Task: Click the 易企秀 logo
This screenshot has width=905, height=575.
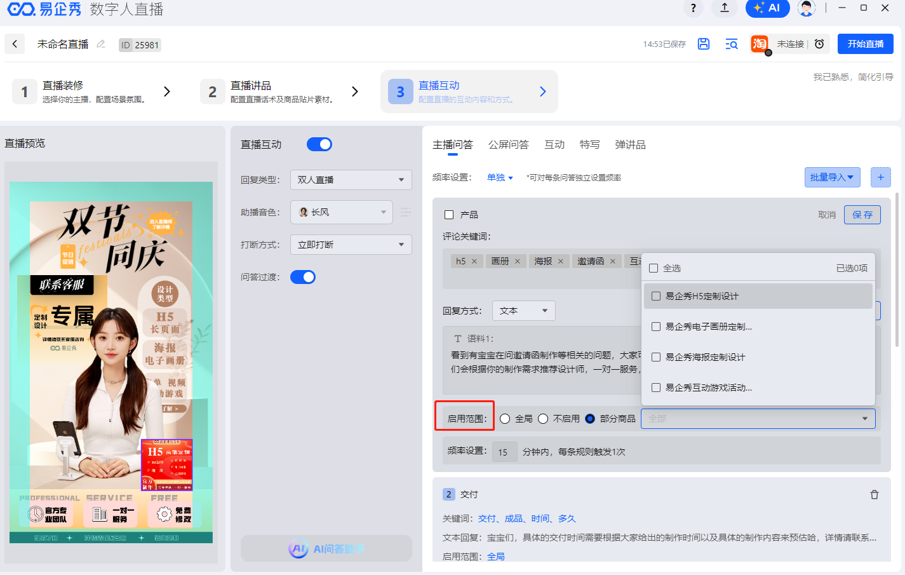Action: coord(44,9)
